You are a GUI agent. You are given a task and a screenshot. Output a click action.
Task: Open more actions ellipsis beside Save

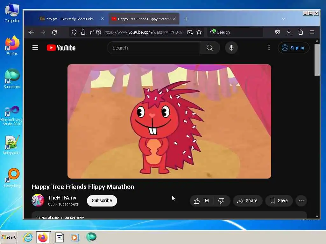tap(301, 201)
